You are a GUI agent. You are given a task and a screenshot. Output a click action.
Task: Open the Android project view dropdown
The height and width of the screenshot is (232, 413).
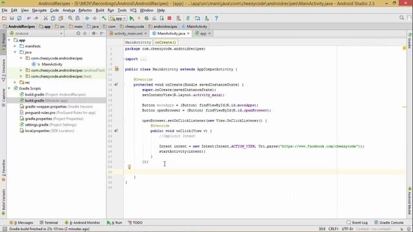pyautogui.click(x=36, y=34)
